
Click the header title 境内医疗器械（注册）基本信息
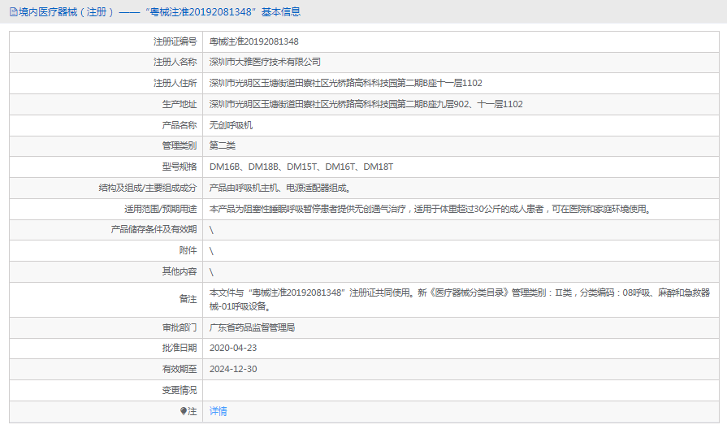point(159,12)
